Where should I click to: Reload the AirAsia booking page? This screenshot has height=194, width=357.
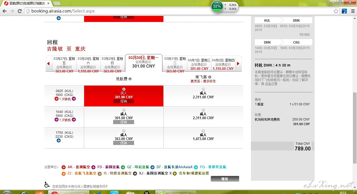coord(20,11)
